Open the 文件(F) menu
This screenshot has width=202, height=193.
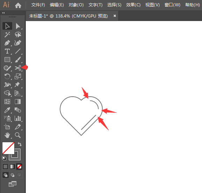click(x=38, y=5)
